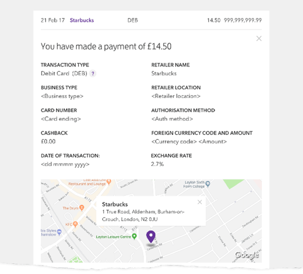The height and width of the screenshot is (274, 303).
Task: Select The Drum pub marker
Action: (82, 208)
